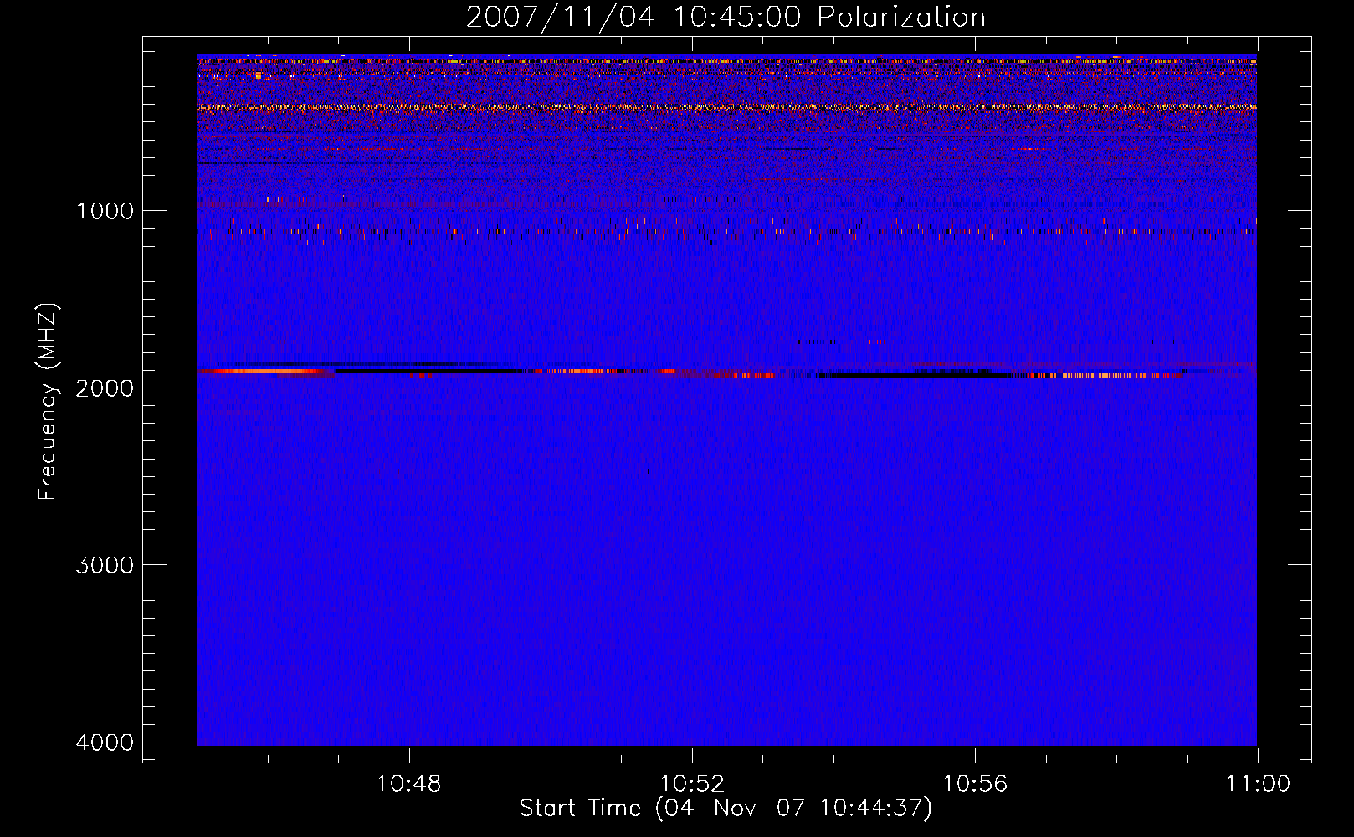Select the "11:00" time tick label
1354x837 pixels.
point(1258,784)
